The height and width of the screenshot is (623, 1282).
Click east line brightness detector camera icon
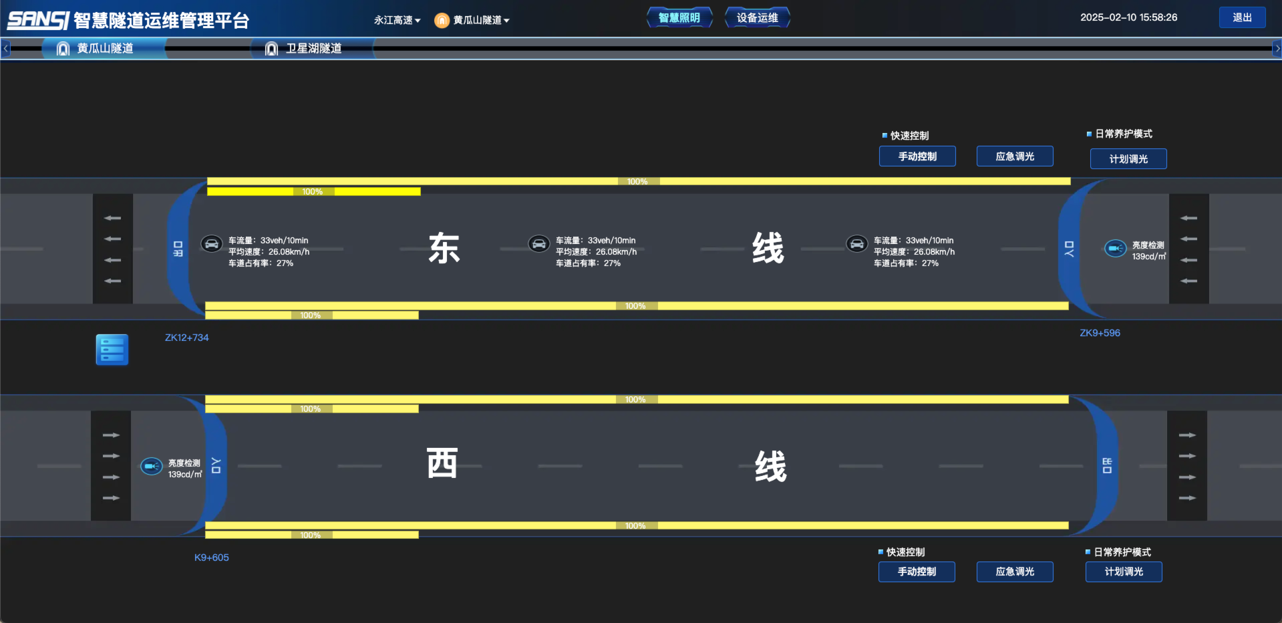[x=1115, y=249]
